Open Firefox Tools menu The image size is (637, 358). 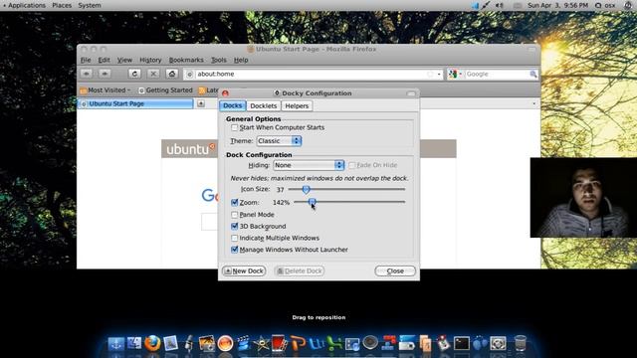219,60
